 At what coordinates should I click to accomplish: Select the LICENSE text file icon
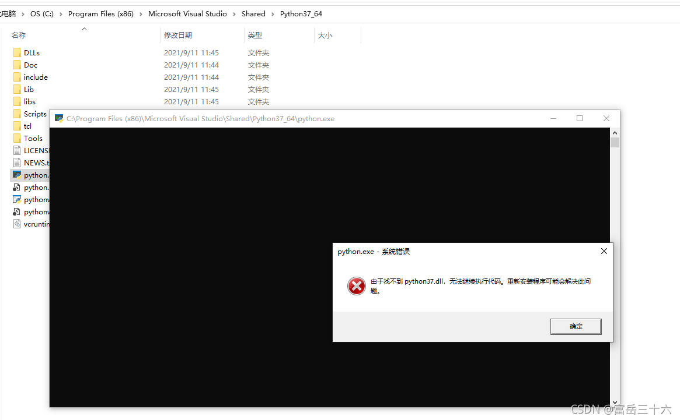click(17, 150)
